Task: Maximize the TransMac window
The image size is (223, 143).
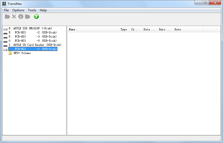Action: click(205, 3)
